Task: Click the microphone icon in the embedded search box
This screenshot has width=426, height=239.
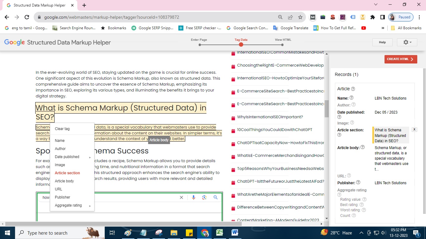Action: (x=193, y=197)
